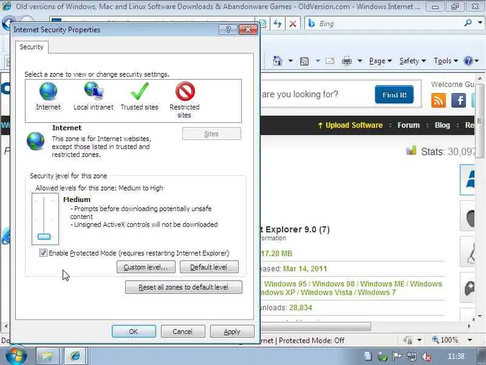This screenshot has height=365, width=486.
Task: Click the security level slider thumb
Action: (44, 237)
